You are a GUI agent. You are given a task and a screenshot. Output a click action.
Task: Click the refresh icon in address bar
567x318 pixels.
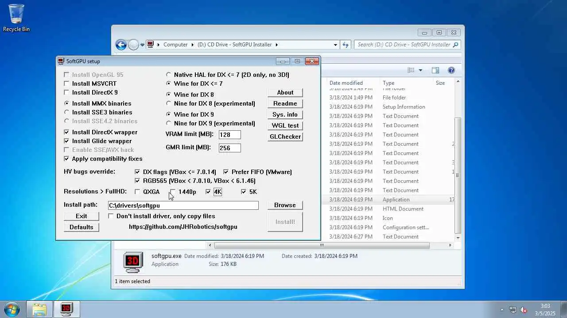click(x=346, y=45)
